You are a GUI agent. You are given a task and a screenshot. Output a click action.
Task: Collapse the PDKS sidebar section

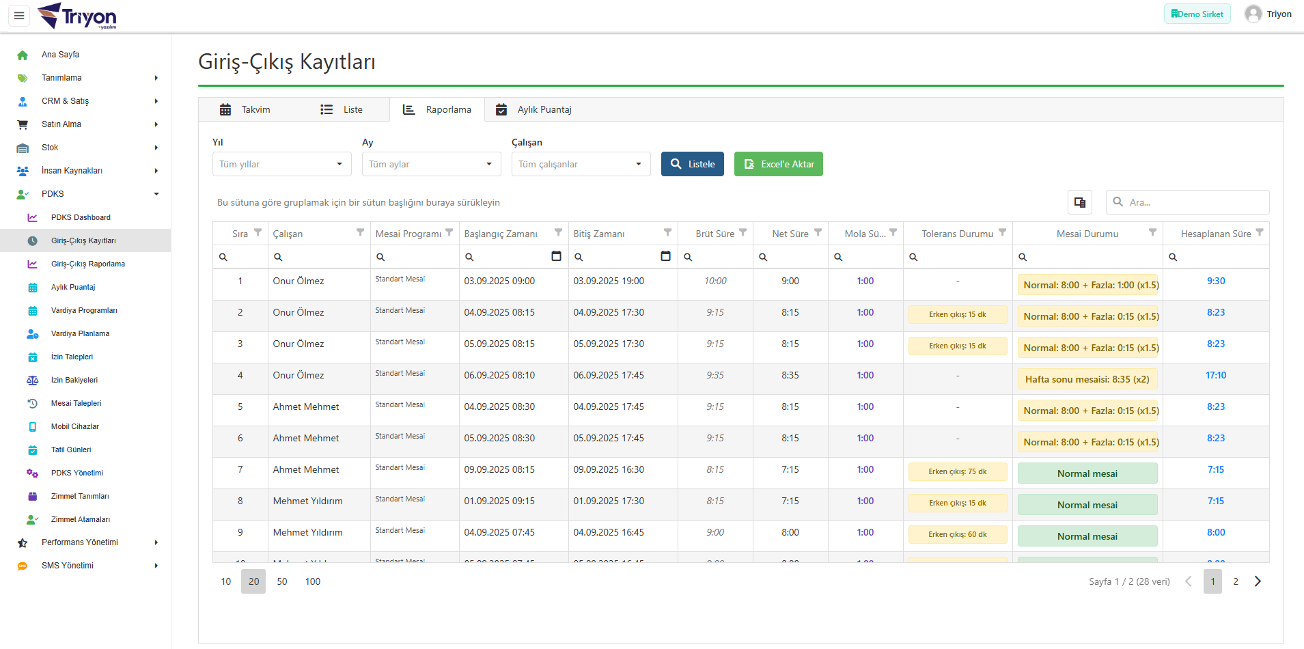tap(87, 194)
